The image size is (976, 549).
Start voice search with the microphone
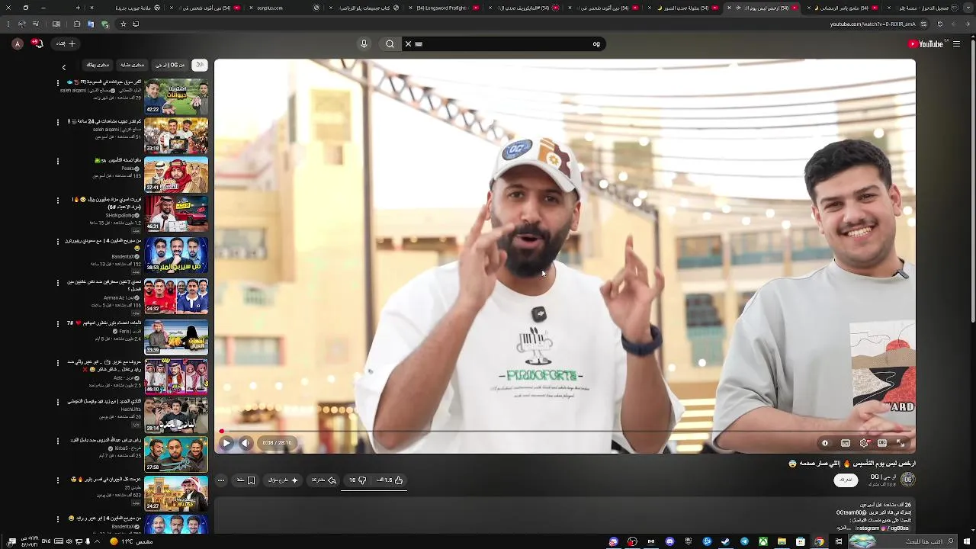364,44
